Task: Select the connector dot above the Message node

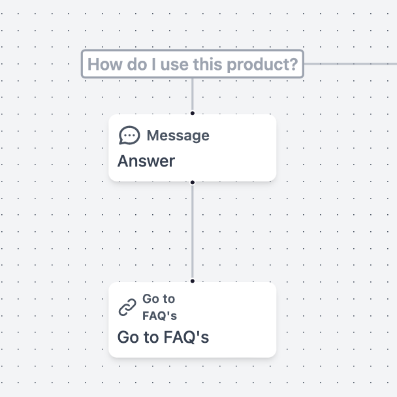Action: pos(193,114)
